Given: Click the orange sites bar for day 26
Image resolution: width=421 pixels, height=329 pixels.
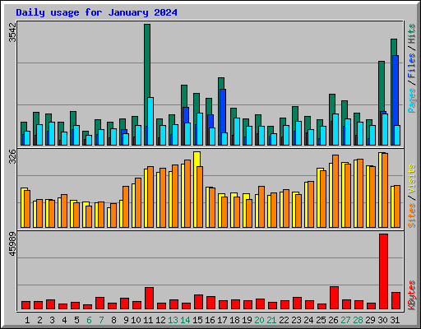Looking at the screenshot, I should click(335, 191).
